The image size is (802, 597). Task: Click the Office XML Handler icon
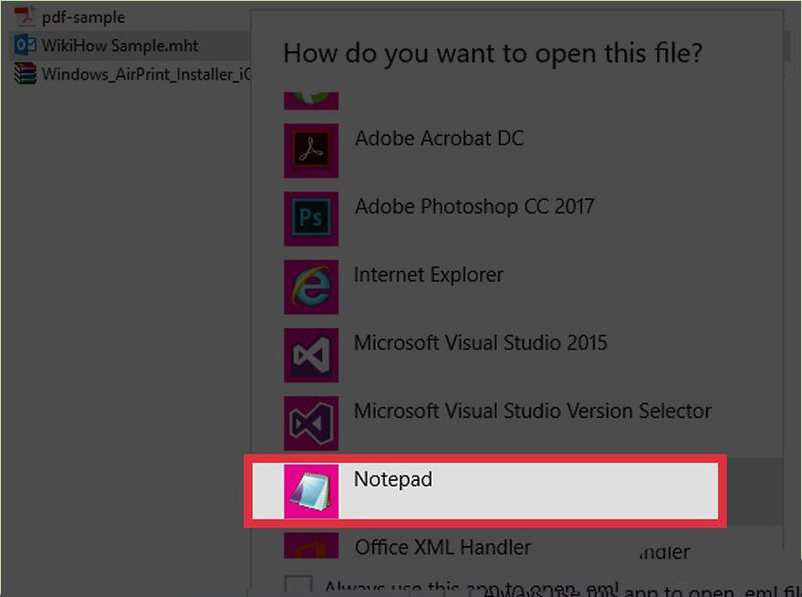click(311, 546)
